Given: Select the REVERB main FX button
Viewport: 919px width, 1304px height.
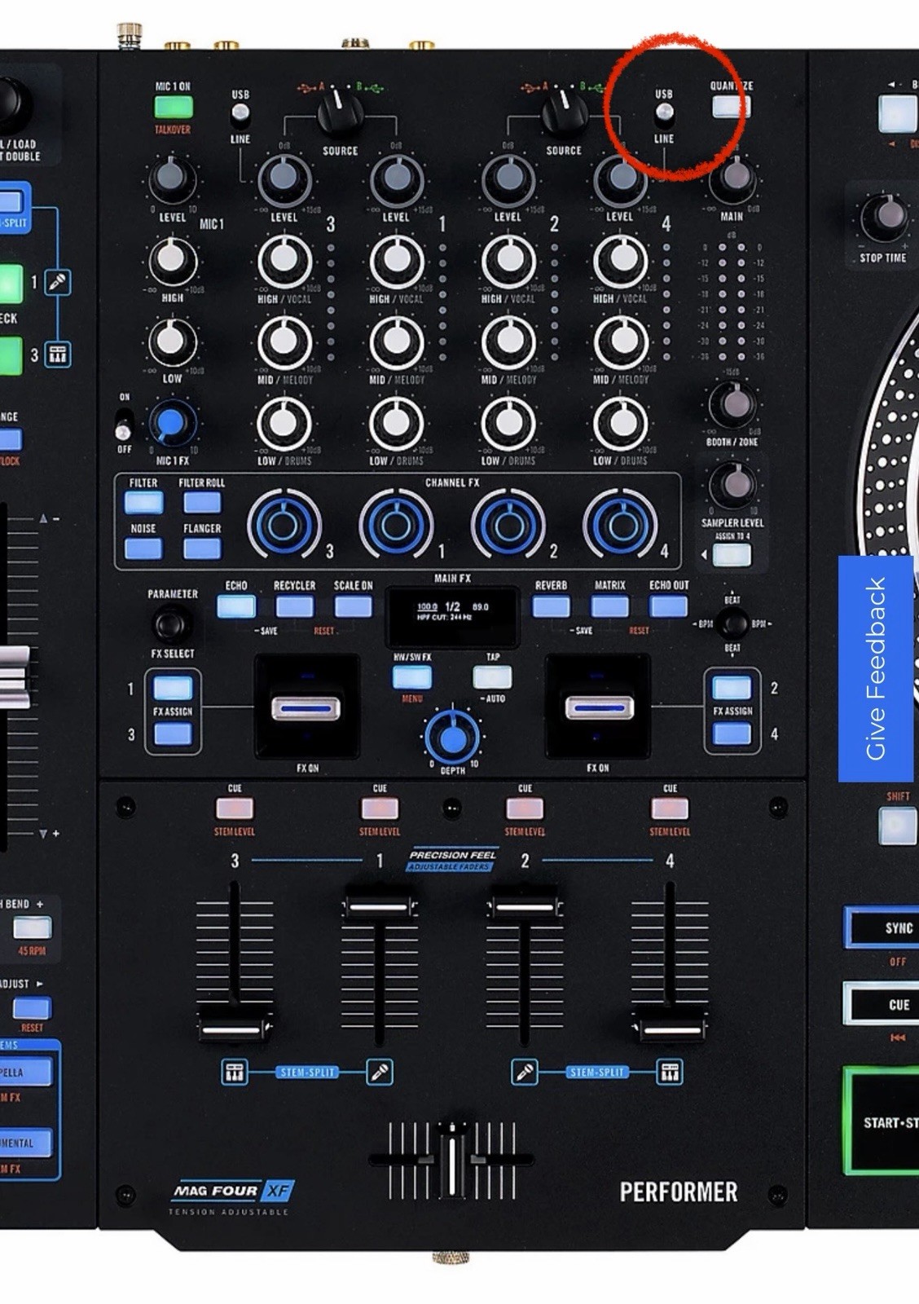Looking at the screenshot, I should 552,606.
